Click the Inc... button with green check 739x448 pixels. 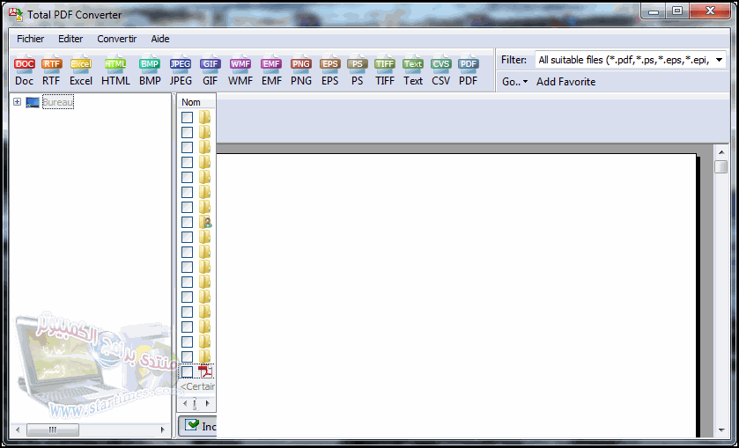click(x=198, y=426)
